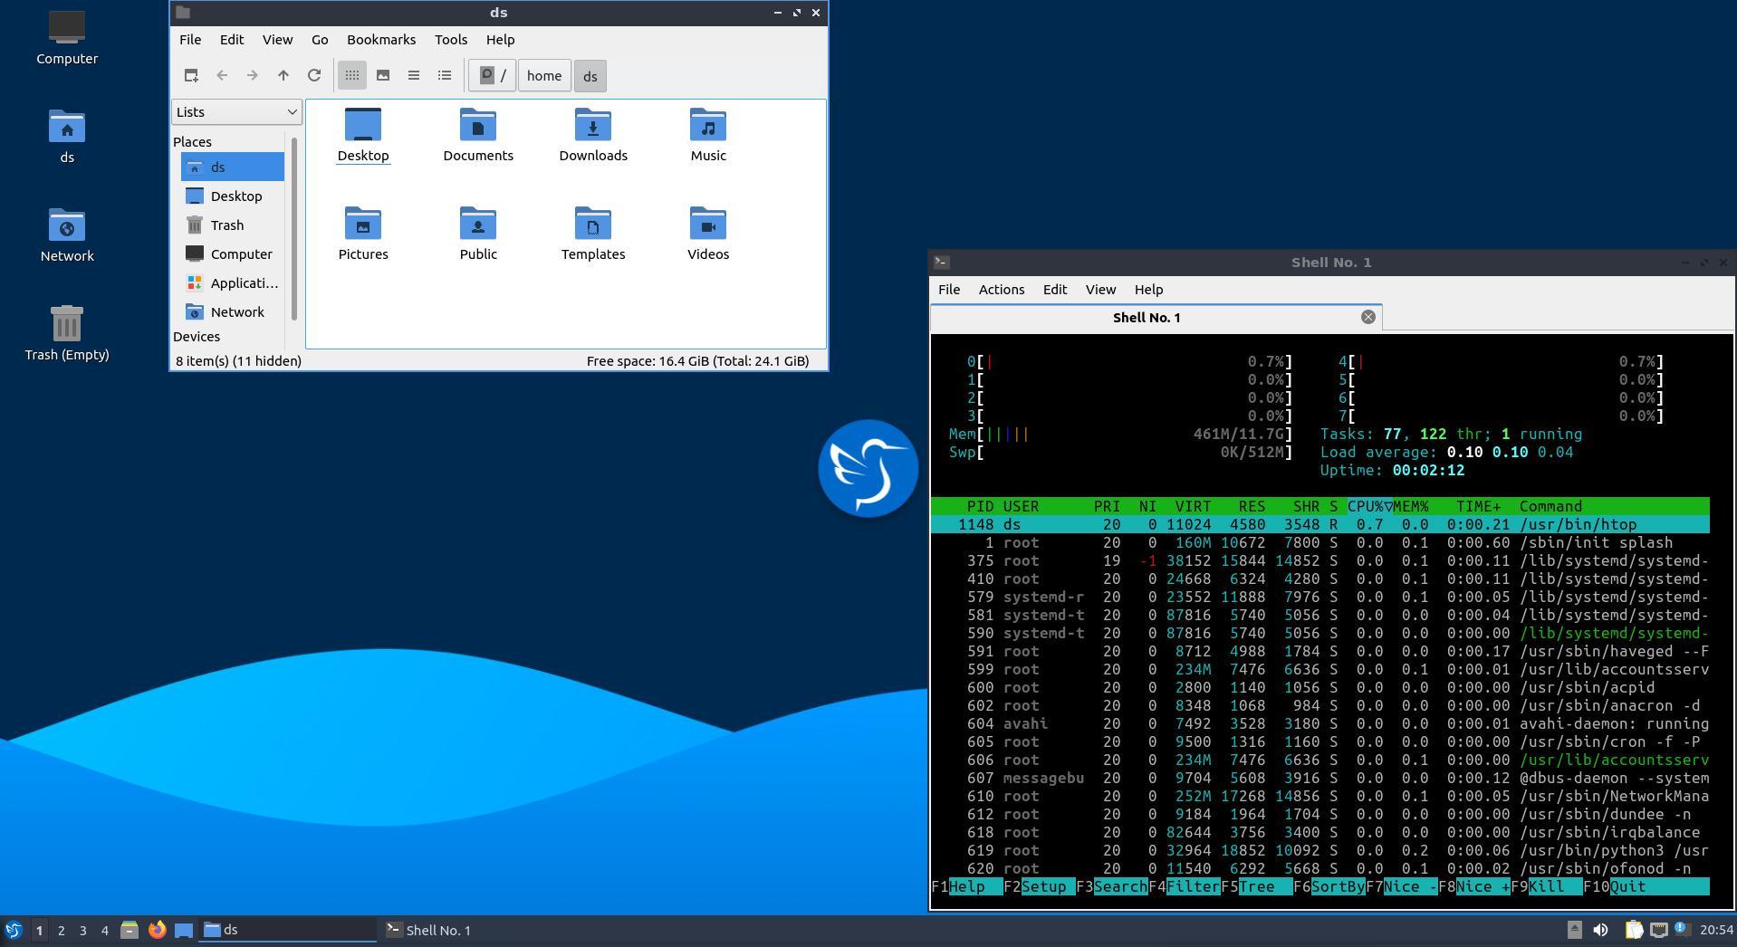Image resolution: width=1737 pixels, height=947 pixels.
Task: Go up to parent folder
Action: pyautogui.click(x=283, y=76)
